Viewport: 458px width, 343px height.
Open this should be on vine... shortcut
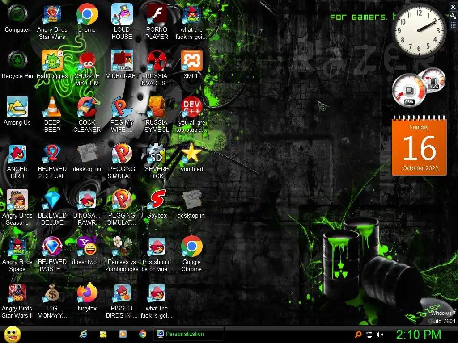(x=157, y=254)
